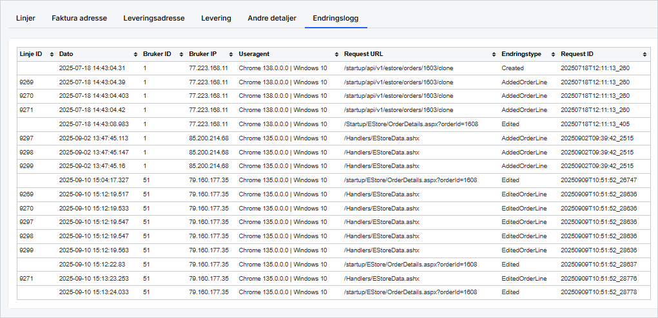Click the Dato column sort icon

[135, 54]
